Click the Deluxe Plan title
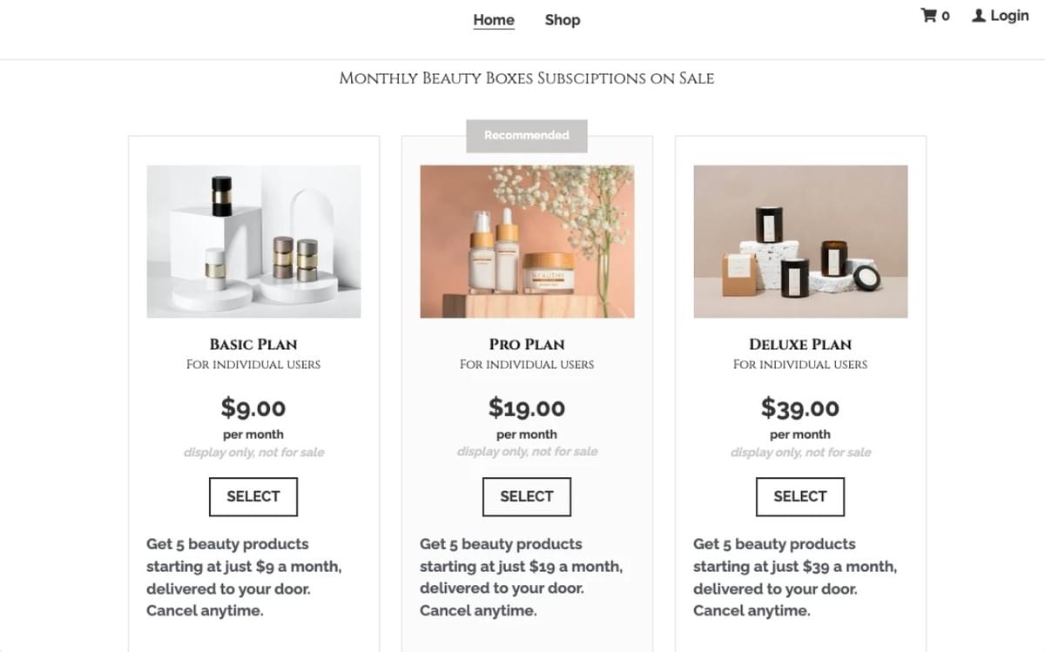 800,344
